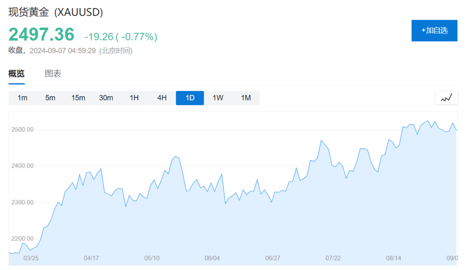Click the (北京时间) timezone note
The height and width of the screenshot is (270, 466).
(116, 51)
